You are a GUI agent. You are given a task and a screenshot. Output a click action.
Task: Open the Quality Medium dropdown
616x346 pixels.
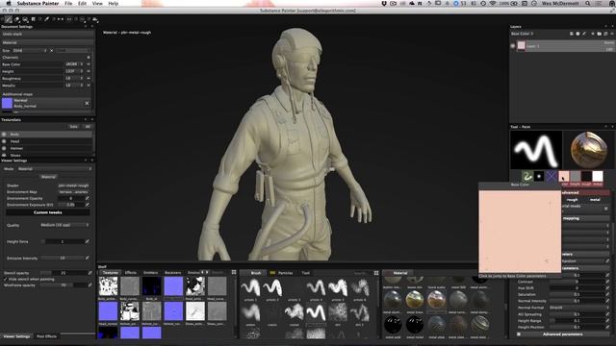pos(64,225)
